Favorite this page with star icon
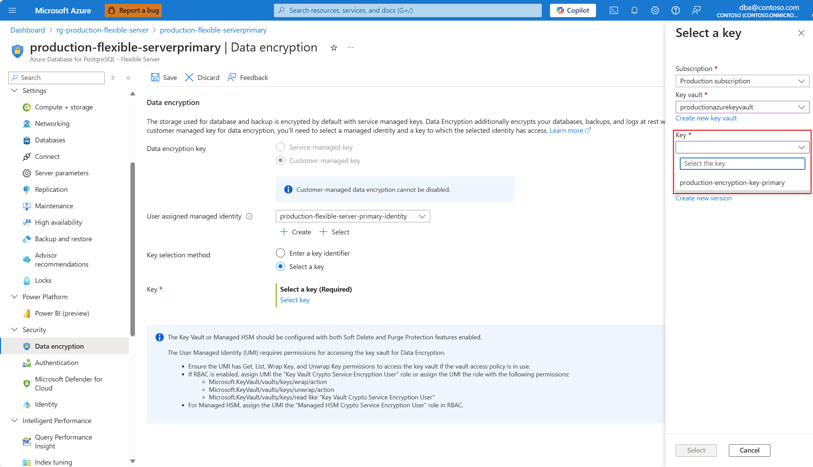Image resolution: width=813 pixels, height=467 pixels. [x=334, y=48]
